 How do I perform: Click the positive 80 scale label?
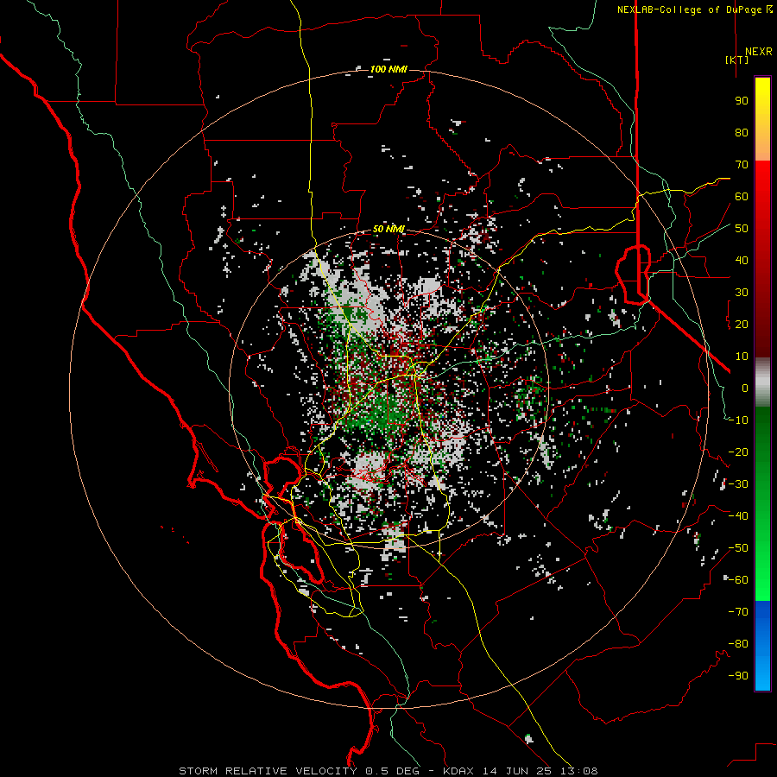pyautogui.click(x=742, y=133)
